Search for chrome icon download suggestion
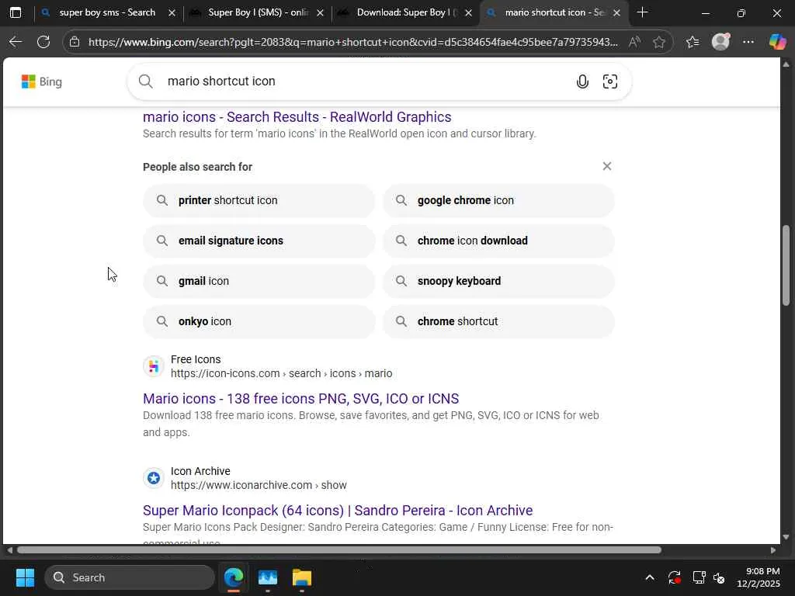 [x=498, y=241]
